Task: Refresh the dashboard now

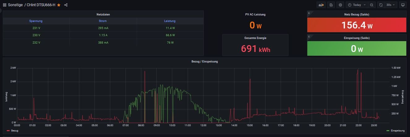Action: click(381, 5)
